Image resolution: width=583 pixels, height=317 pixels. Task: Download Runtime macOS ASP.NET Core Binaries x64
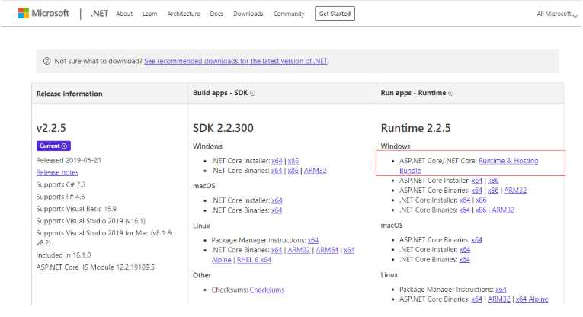(x=476, y=240)
